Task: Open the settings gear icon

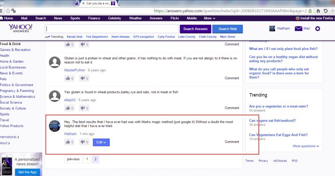Action: 318,28
